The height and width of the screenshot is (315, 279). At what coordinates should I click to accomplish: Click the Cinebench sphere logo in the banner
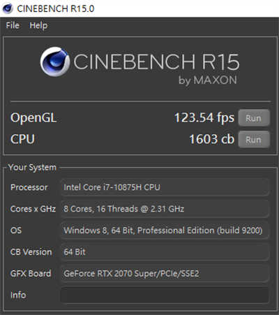tap(55, 61)
